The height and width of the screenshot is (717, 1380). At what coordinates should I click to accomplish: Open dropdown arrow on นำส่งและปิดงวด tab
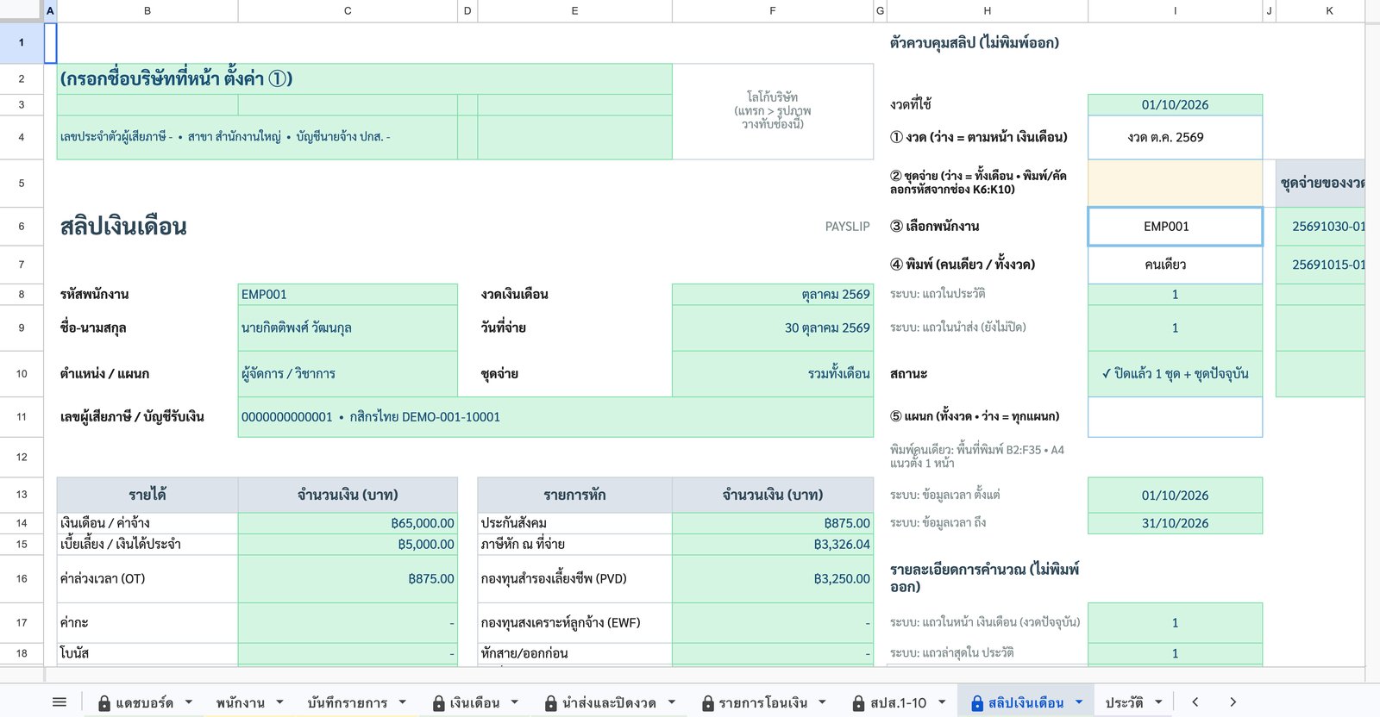(x=672, y=702)
